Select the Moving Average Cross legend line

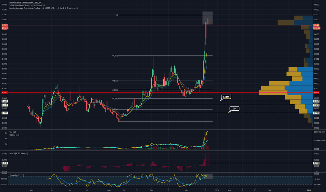pos(44,8)
